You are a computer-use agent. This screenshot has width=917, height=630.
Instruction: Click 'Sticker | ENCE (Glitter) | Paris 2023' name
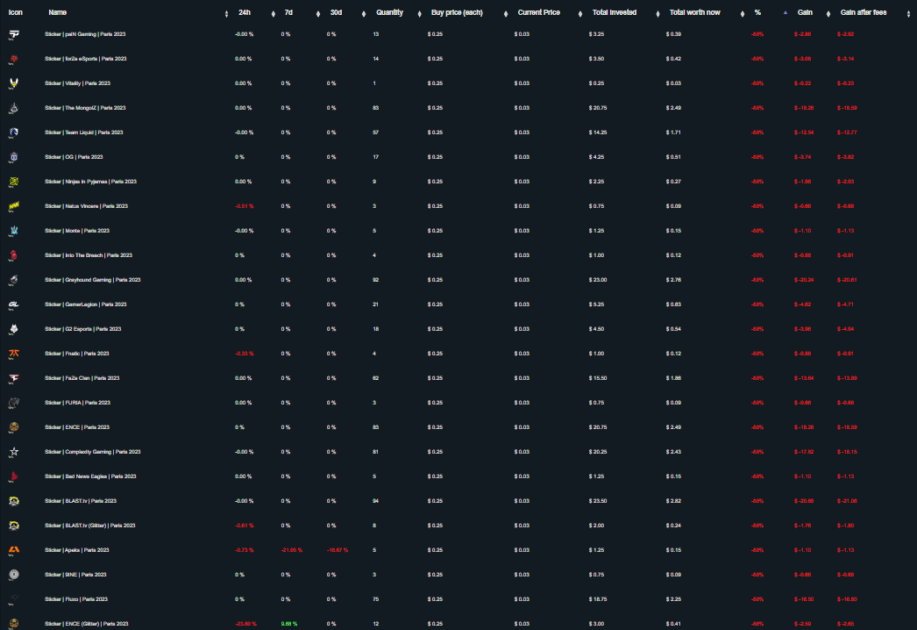tap(87, 625)
